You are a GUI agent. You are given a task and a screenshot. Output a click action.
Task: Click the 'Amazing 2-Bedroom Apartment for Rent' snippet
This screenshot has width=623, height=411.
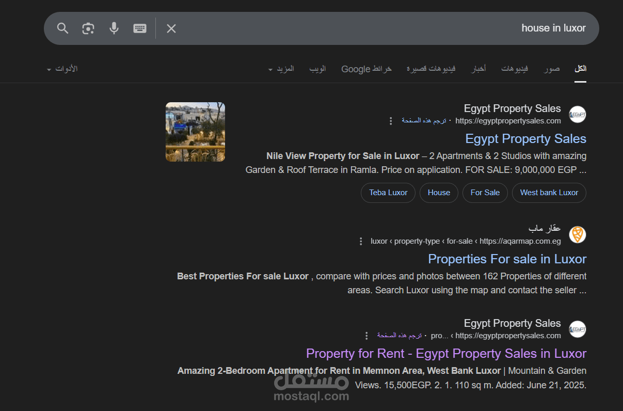tap(339, 371)
